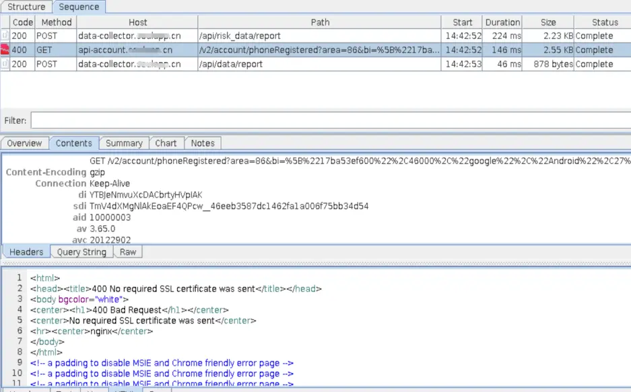
Task: Click the Duration column header
Action: (x=502, y=22)
